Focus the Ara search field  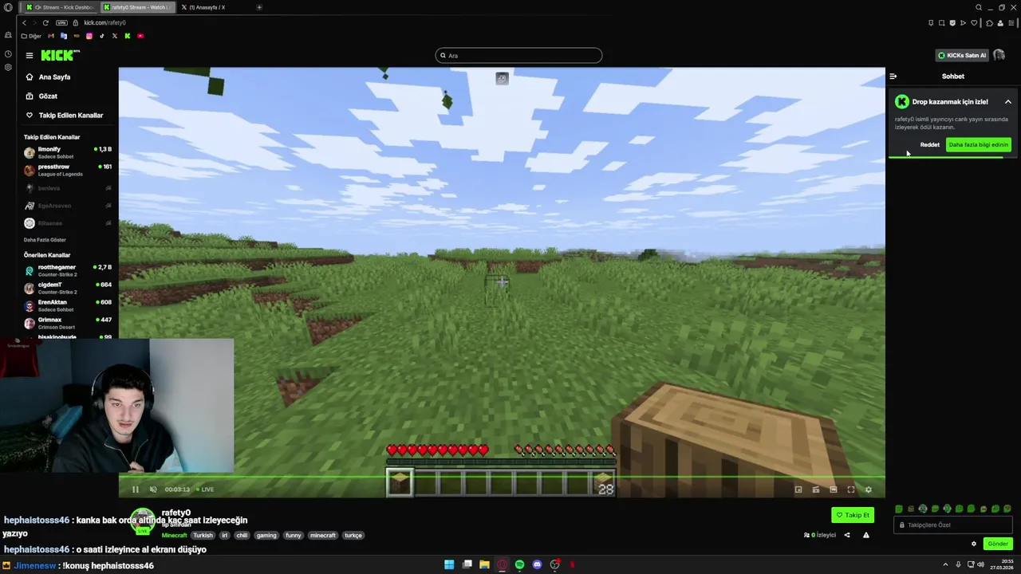click(x=518, y=55)
